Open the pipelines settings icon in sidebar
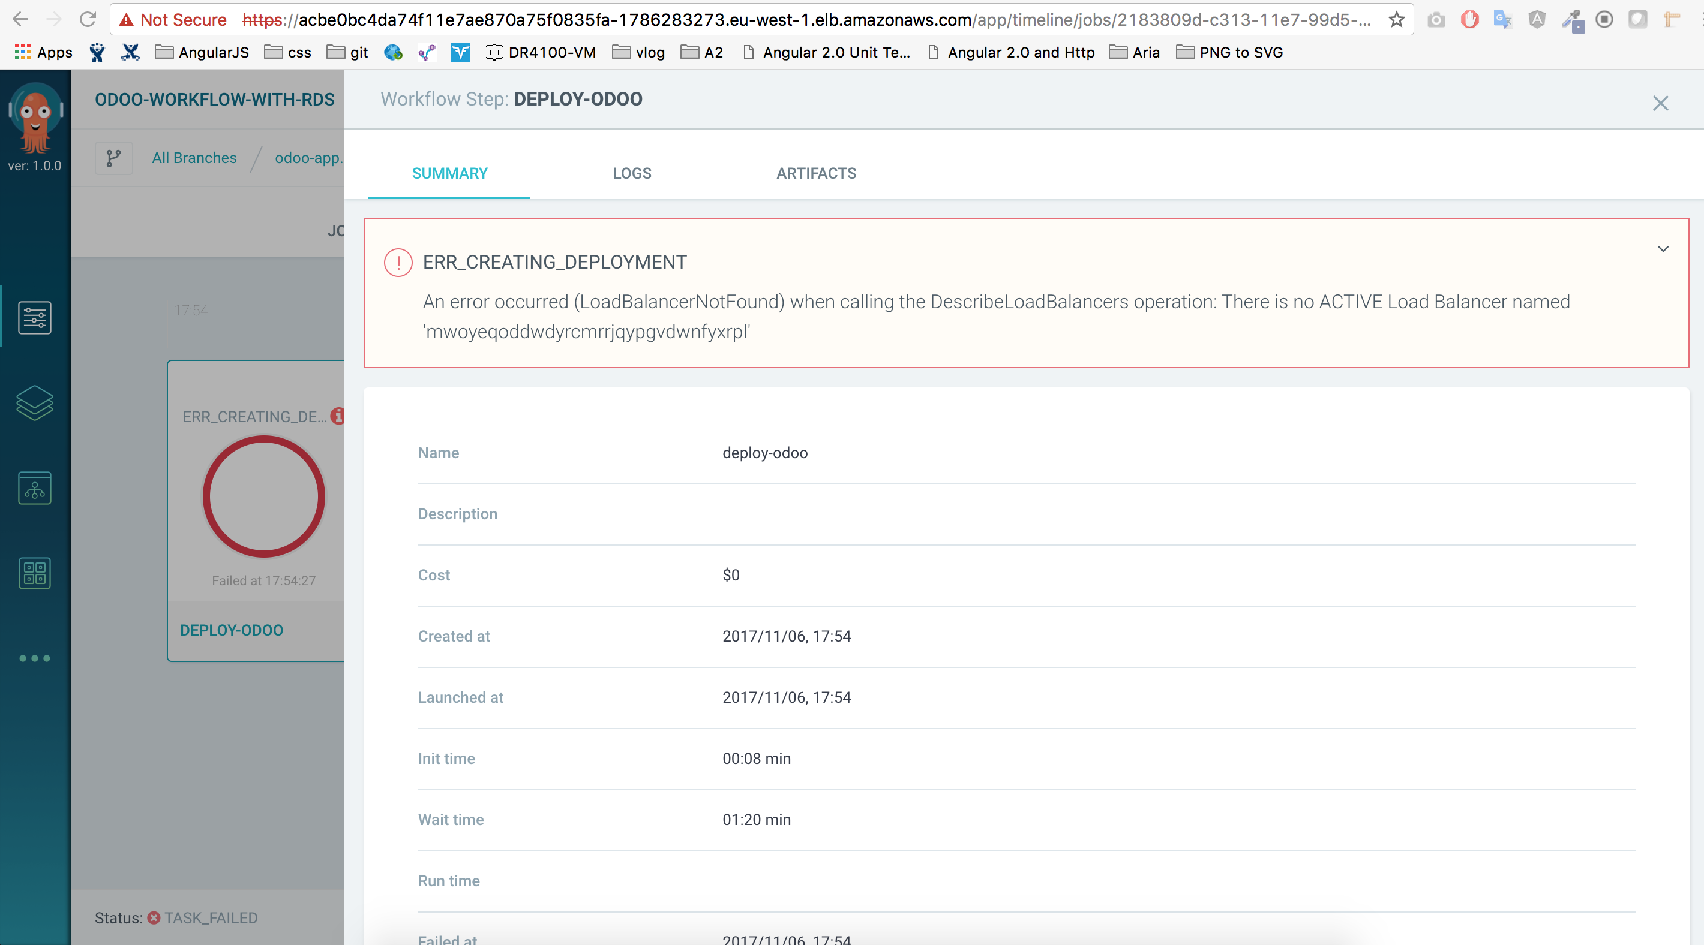This screenshot has width=1704, height=945. 34,317
